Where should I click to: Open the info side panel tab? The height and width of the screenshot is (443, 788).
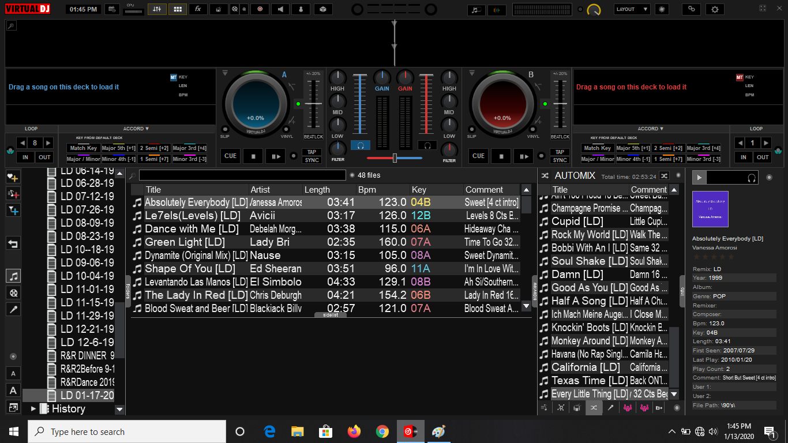(682, 292)
